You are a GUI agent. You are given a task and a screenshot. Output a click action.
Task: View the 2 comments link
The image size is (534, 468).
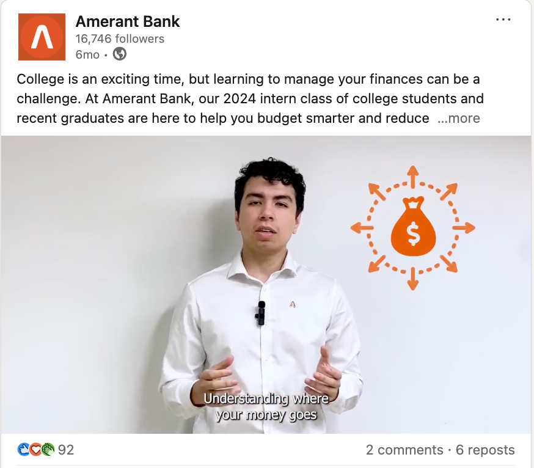pos(404,450)
